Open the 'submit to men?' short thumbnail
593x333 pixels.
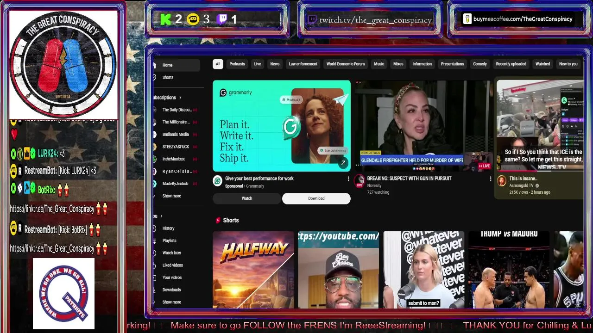(424, 270)
